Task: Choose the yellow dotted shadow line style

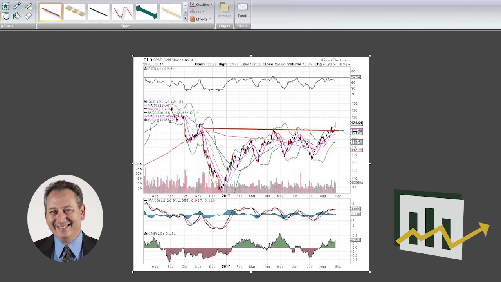Action: pyautogui.click(x=170, y=12)
